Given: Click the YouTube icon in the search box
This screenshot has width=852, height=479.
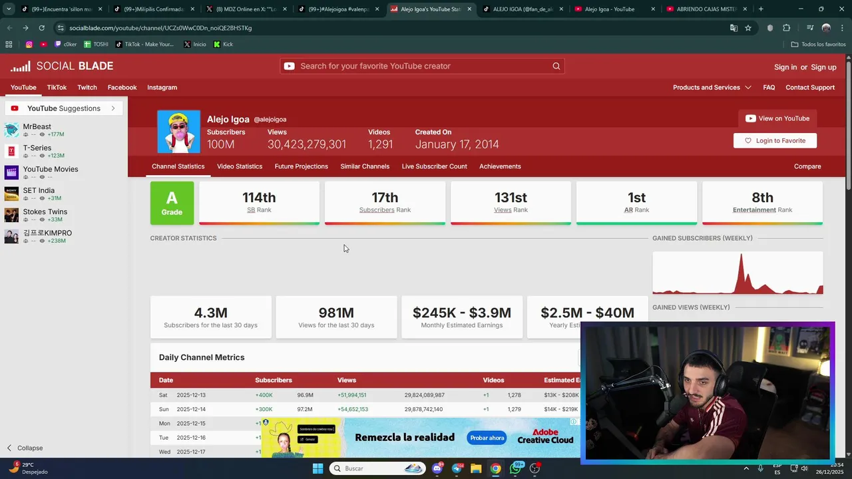Looking at the screenshot, I should tap(289, 66).
